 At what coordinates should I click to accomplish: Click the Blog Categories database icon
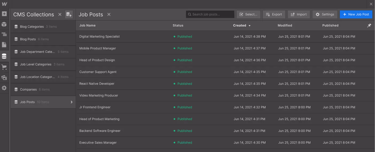[x=16, y=27]
